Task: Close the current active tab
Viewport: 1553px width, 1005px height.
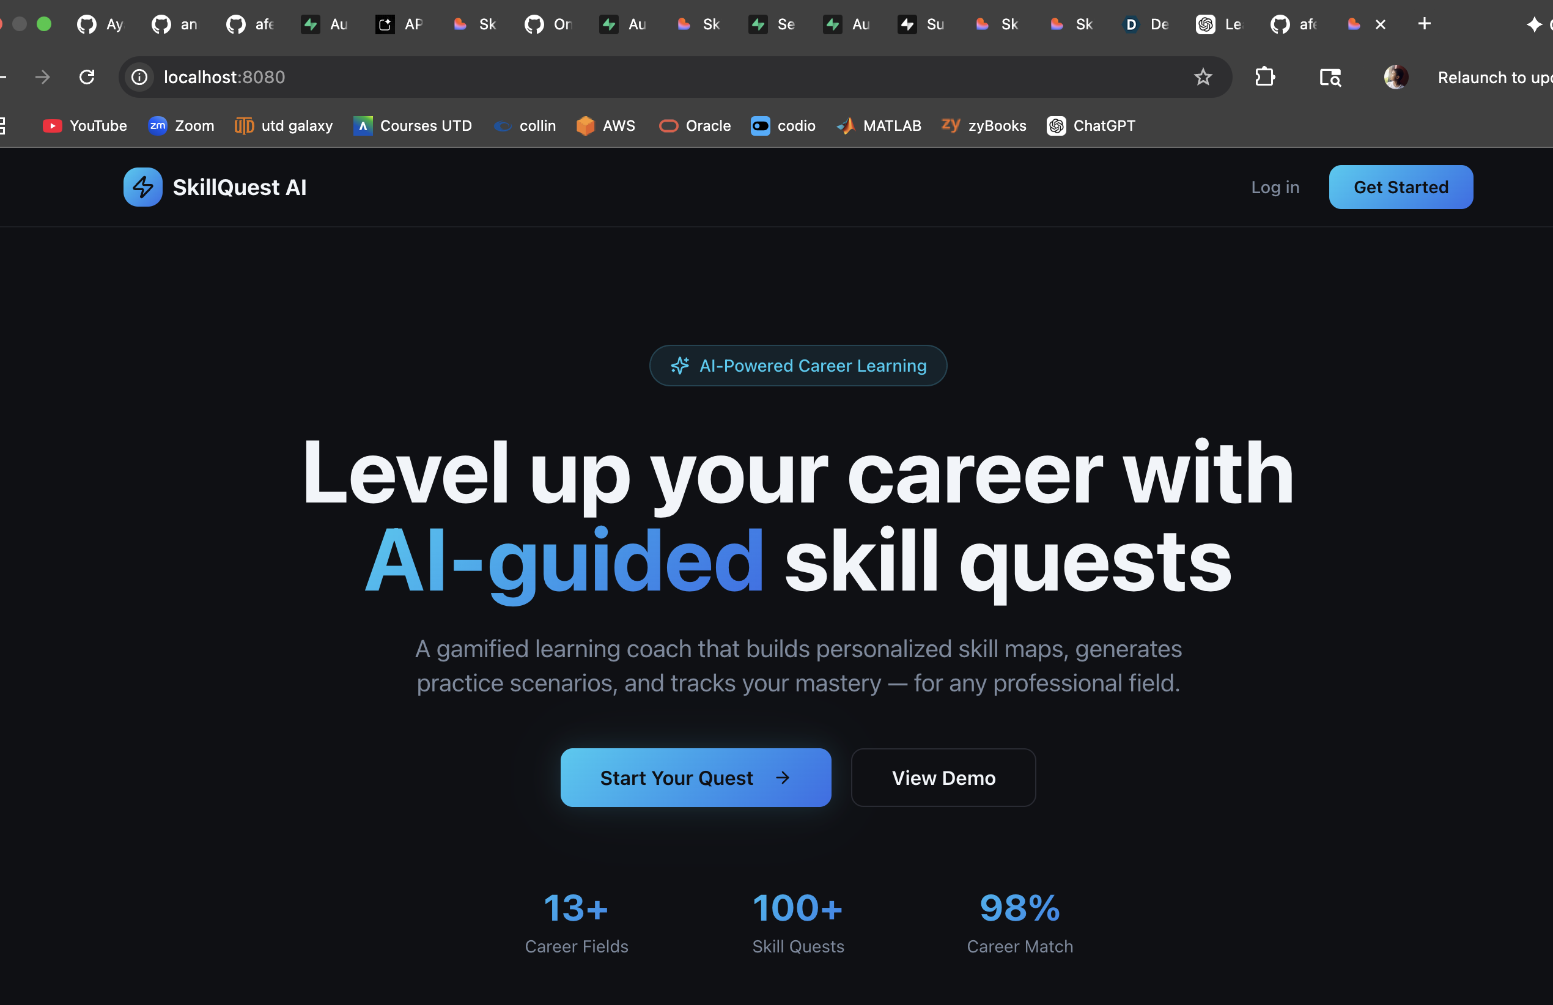Action: pos(1380,24)
